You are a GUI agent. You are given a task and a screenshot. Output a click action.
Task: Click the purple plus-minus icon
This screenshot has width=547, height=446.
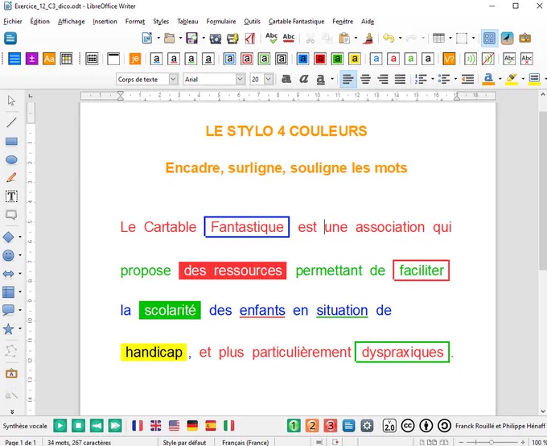[x=31, y=59]
